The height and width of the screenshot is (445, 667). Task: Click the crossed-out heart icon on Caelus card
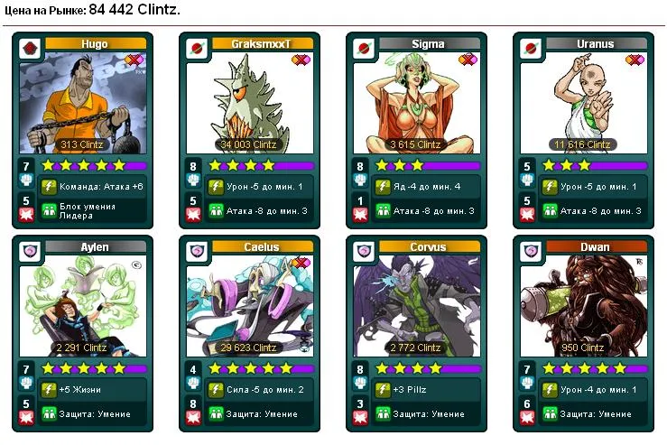(301, 263)
